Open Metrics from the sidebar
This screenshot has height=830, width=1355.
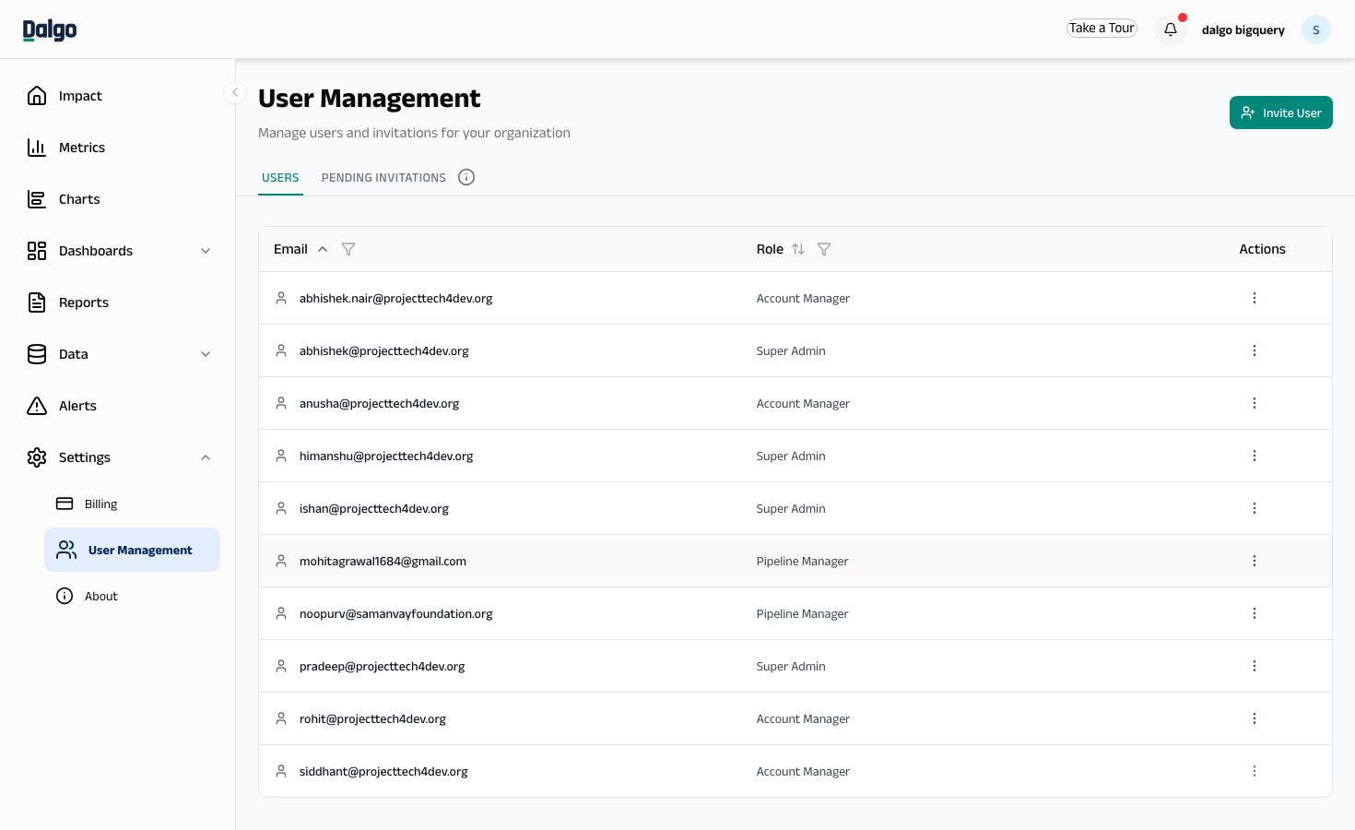(x=117, y=148)
